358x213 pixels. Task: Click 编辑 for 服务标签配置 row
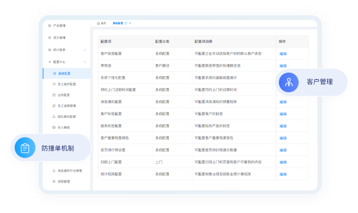click(283, 126)
